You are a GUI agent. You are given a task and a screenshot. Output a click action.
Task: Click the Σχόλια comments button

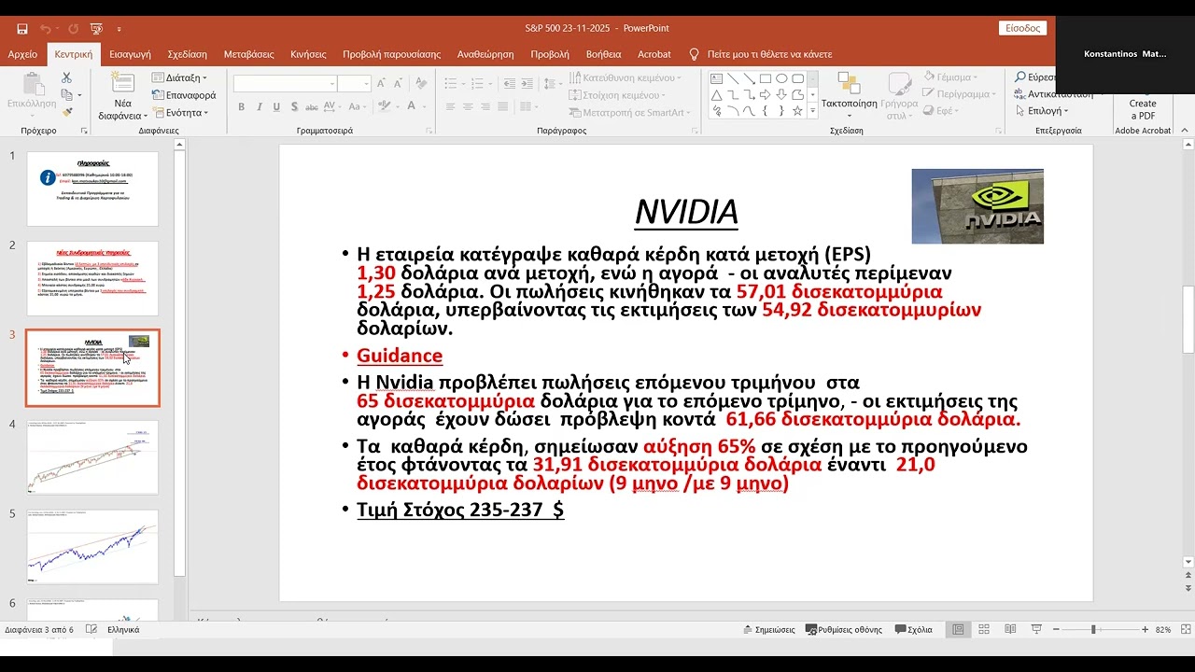tap(913, 630)
